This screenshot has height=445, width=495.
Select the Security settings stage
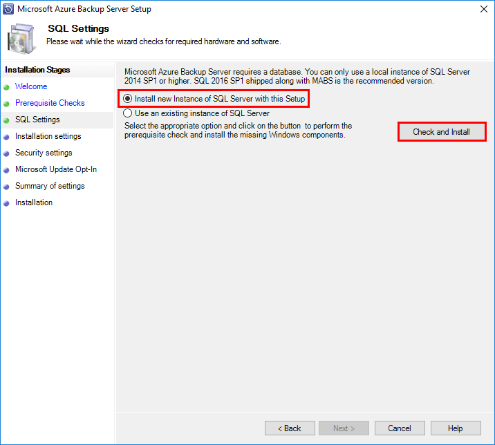44,153
